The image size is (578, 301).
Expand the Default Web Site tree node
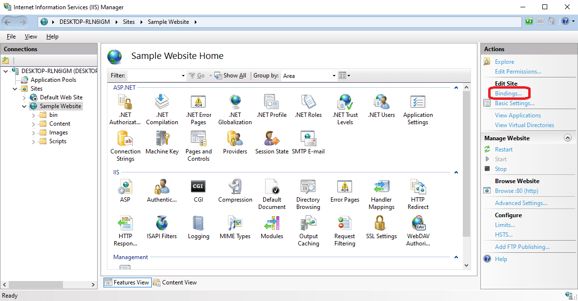(x=24, y=97)
